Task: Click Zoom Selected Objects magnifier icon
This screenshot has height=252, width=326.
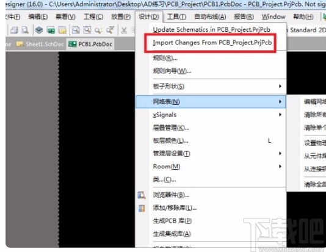Action: click(x=98, y=31)
